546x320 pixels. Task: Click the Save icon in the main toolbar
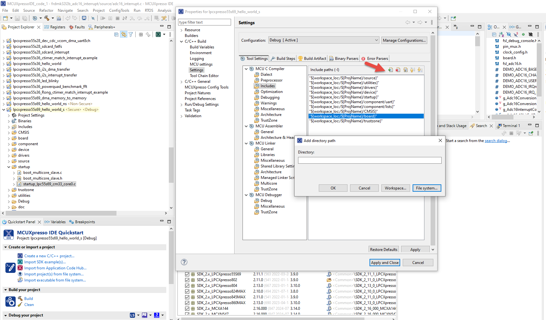18,18
